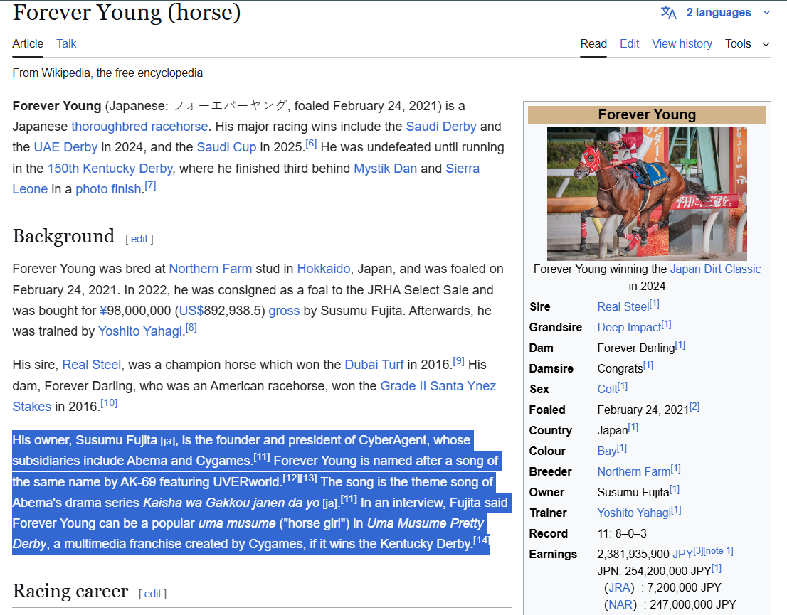Follow the Dubai Turf link
Screen dimensions: 787x615
click(x=374, y=365)
